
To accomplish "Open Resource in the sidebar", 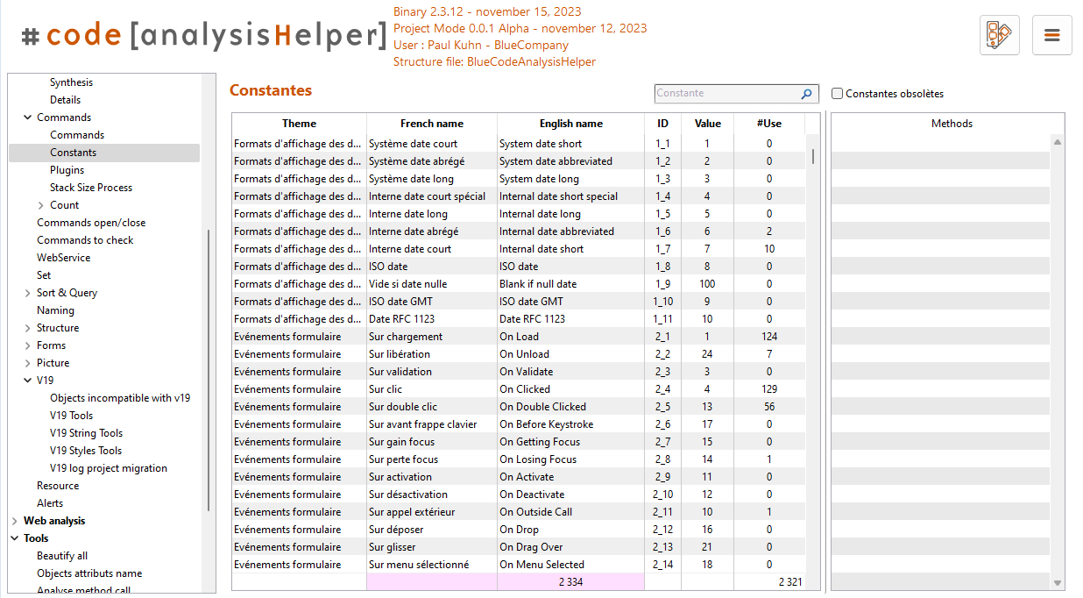I will [58, 486].
